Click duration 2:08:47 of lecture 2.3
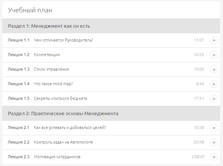The height and width of the screenshot is (166, 223). [x=198, y=157]
